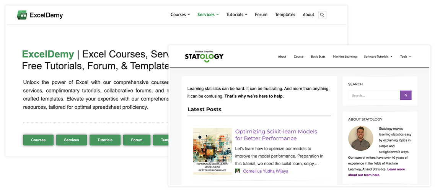Focus the Statology Search input field
The image size is (440, 192).
374,96
